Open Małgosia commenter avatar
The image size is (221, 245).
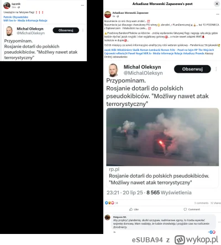108,217
